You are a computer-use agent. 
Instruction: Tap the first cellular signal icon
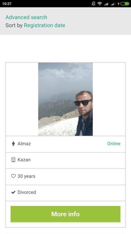click(x=106, y=4)
